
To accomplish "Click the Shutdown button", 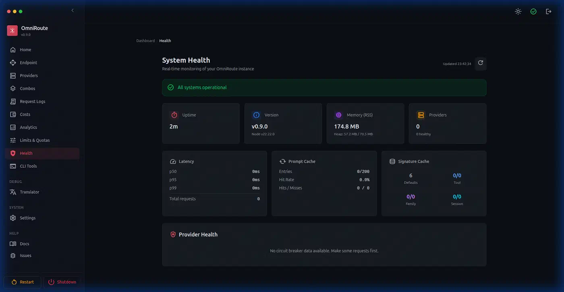I will click(x=62, y=282).
